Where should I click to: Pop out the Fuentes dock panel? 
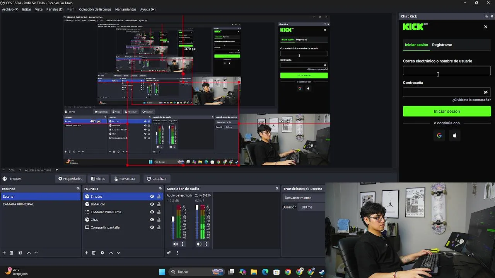tap(160, 189)
